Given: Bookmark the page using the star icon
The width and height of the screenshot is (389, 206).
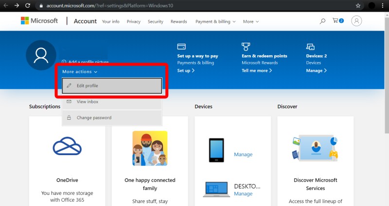Looking at the screenshot, I should 358,5.
